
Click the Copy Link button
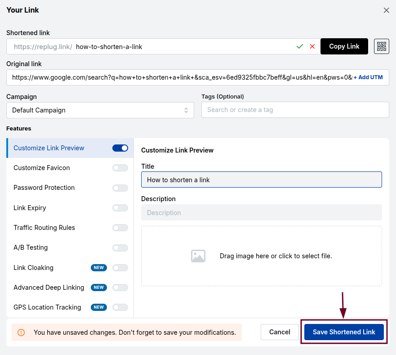click(x=344, y=46)
